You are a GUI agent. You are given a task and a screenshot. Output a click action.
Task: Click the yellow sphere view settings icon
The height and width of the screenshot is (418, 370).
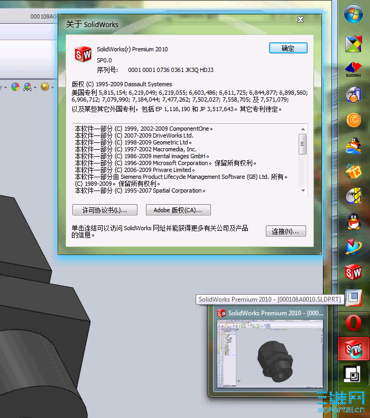(45, 87)
